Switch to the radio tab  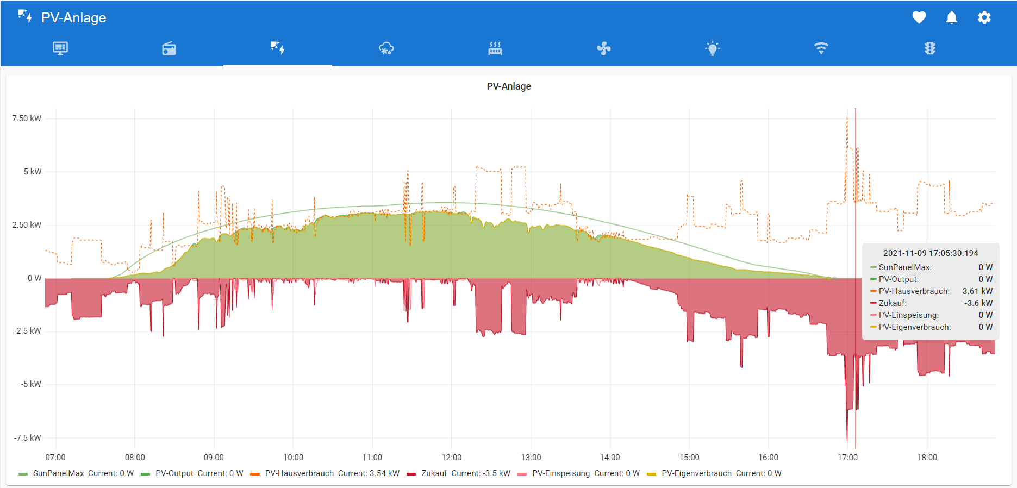click(x=169, y=48)
